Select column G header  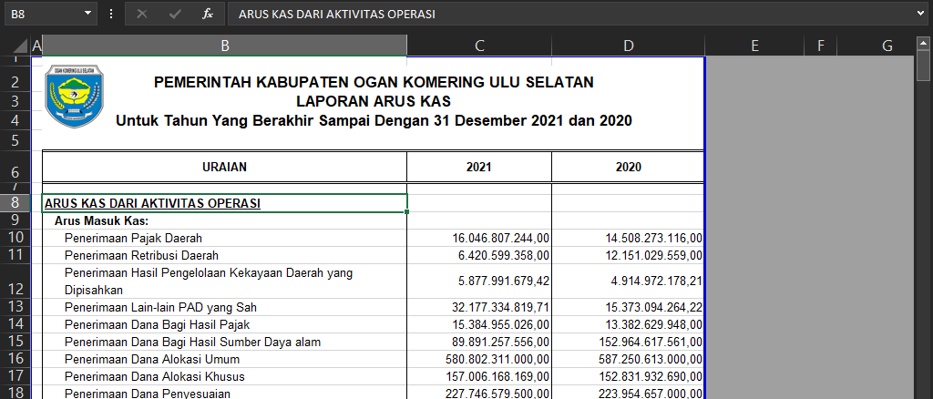pyautogui.click(x=887, y=46)
